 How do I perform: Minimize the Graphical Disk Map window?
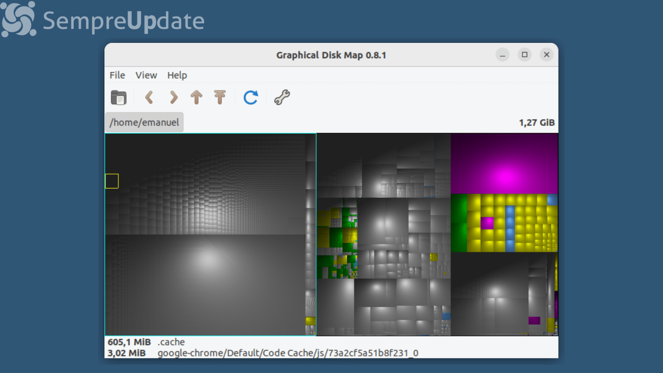[503, 55]
